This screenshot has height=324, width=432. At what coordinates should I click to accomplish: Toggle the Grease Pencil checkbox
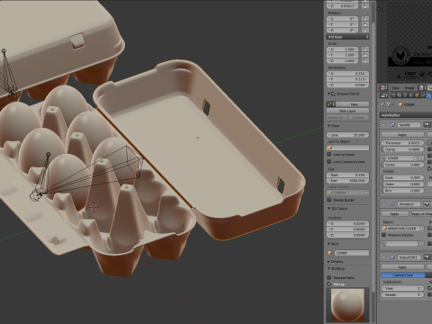point(333,94)
